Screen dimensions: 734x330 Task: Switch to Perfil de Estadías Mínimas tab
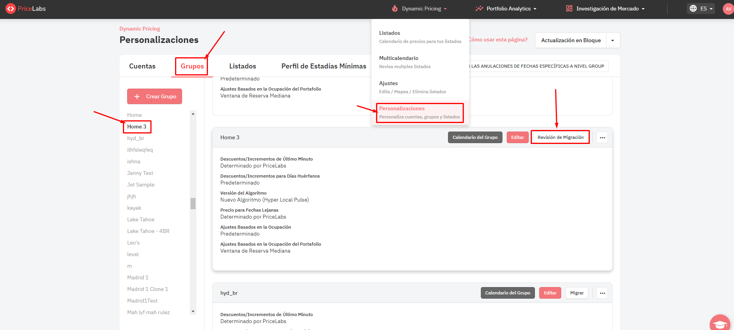[324, 66]
